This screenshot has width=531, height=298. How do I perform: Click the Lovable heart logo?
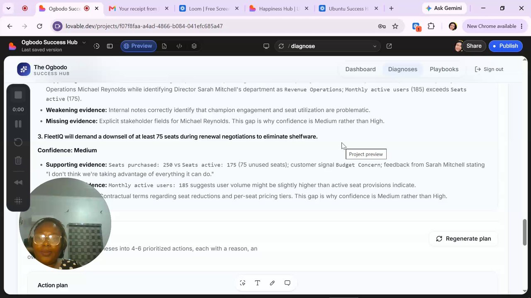[13, 46]
